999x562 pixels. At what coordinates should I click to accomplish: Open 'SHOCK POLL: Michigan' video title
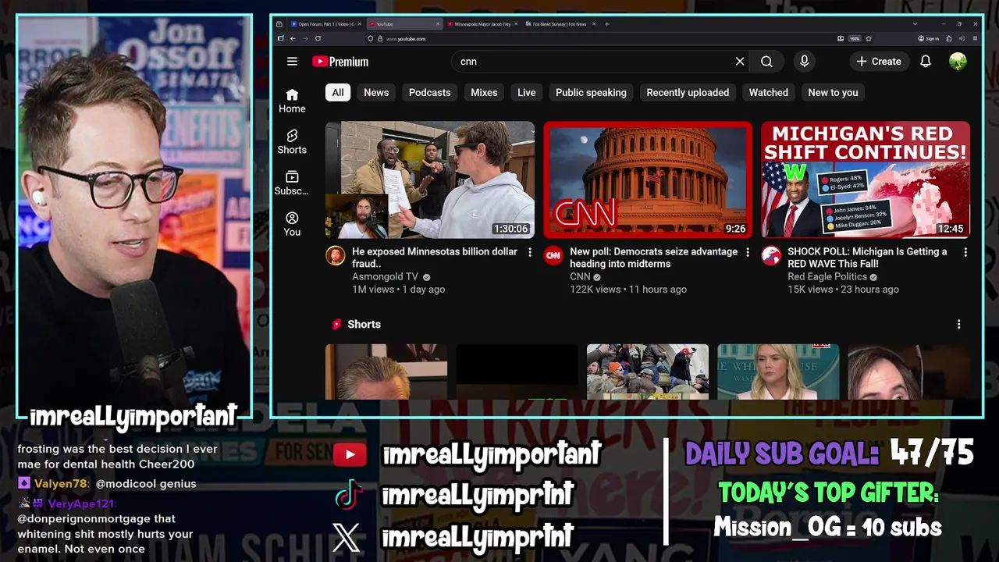tap(867, 258)
